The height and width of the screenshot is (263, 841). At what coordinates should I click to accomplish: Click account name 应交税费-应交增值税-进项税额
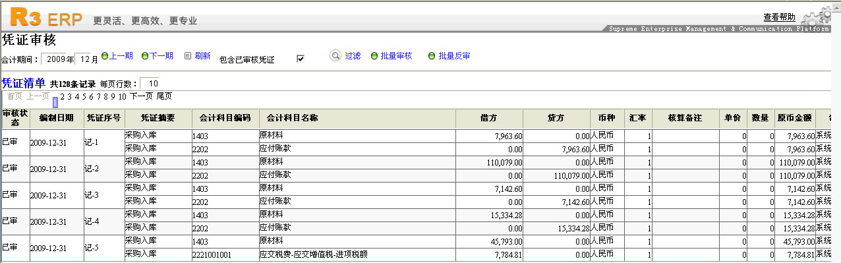[313, 254]
